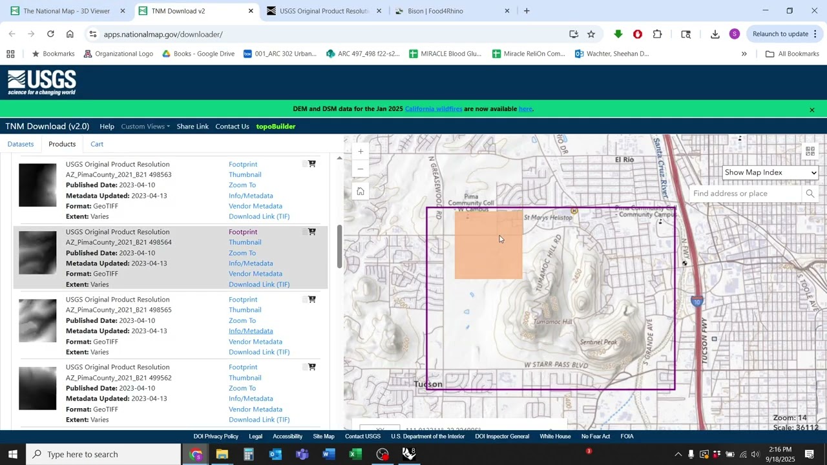Open taskbar clock showing 2:16 PM
Image resolution: width=827 pixels, height=465 pixels.
click(x=780, y=454)
